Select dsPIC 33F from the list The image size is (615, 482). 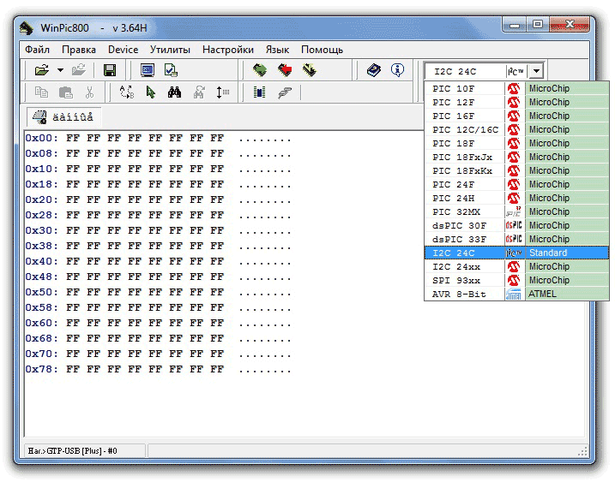coord(516,239)
